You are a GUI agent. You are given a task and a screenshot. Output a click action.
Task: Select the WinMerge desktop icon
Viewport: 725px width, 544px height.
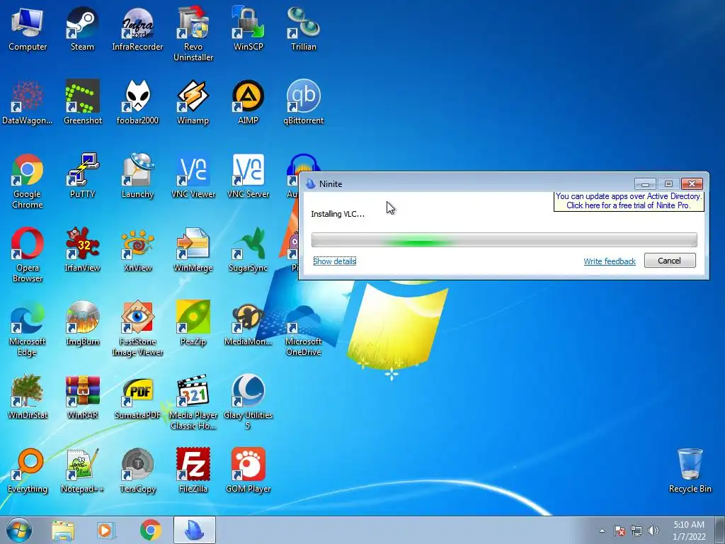pos(193,250)
